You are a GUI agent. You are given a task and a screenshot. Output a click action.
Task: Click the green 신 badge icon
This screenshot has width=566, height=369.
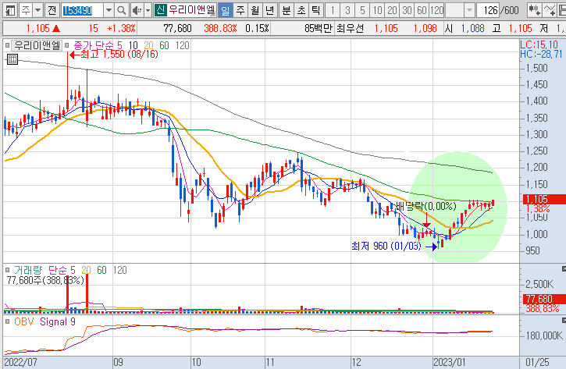(160, 10)
